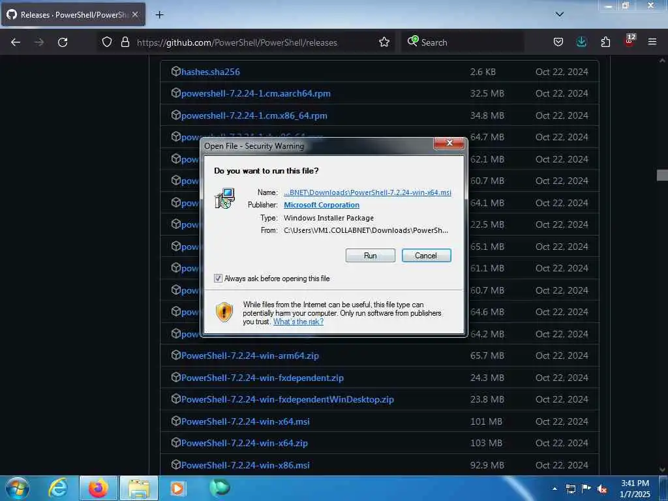Download PowerShell-7.2.24-win-x86.msi

[x=245, y=465]
